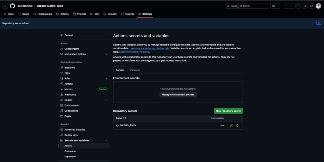Image resolution: width=324 pixels, height=162 pixels.
Task: Open the create new plus dropdown
Action: [x=289, y=6]
